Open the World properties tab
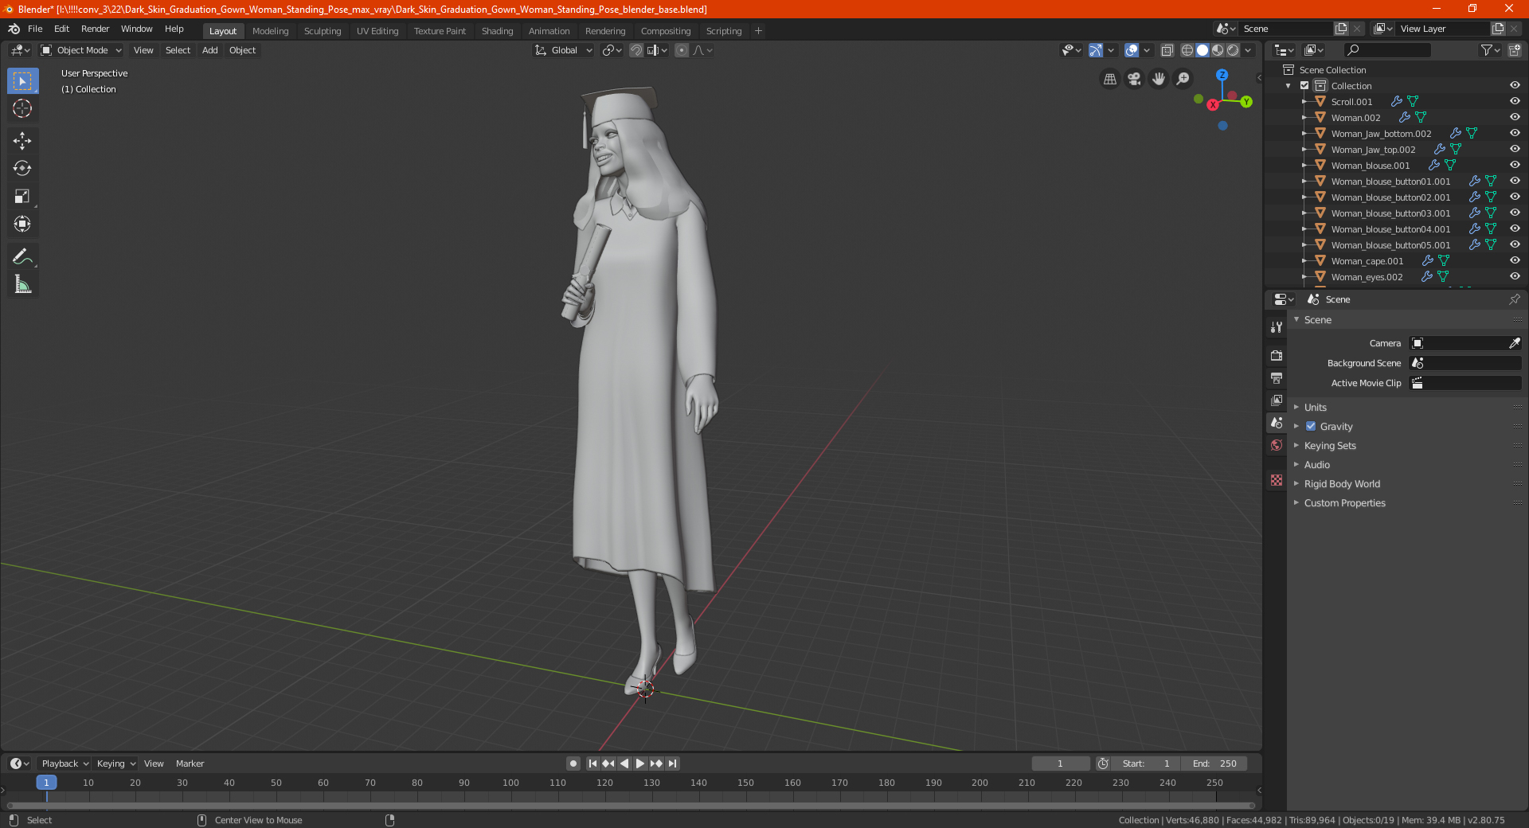This screenshot has height=828, width=1529. pyautogui.click(x=1277, y=444)
